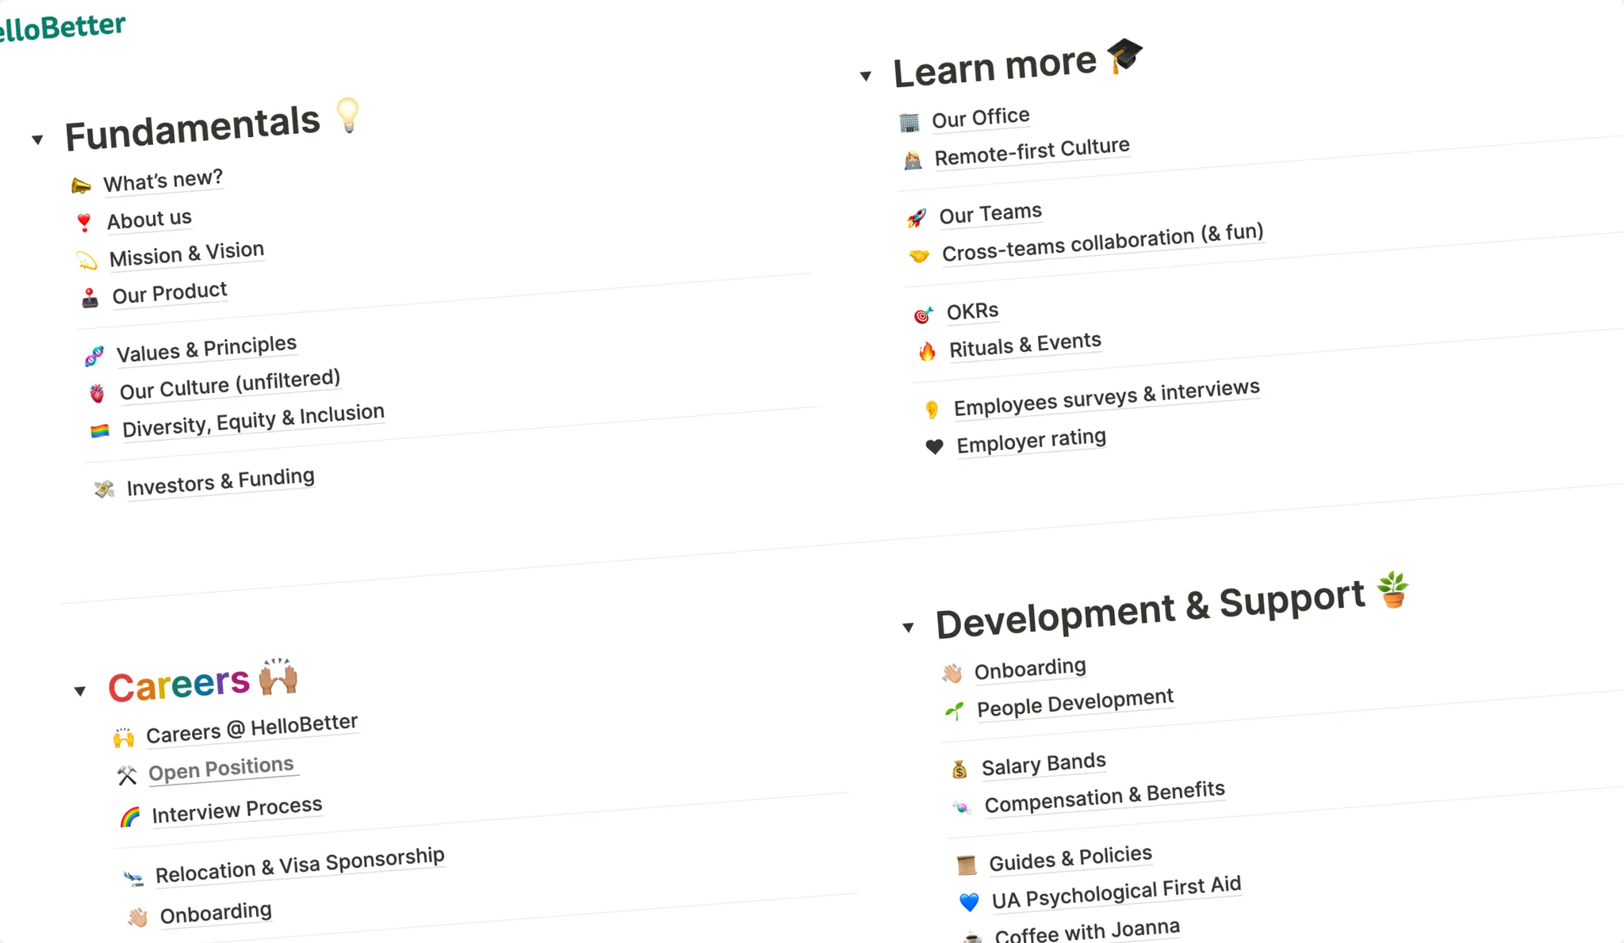The image size is (1624, 943).
Task: Click the hammer and pick icon by Open Positions
Action: 127,775
